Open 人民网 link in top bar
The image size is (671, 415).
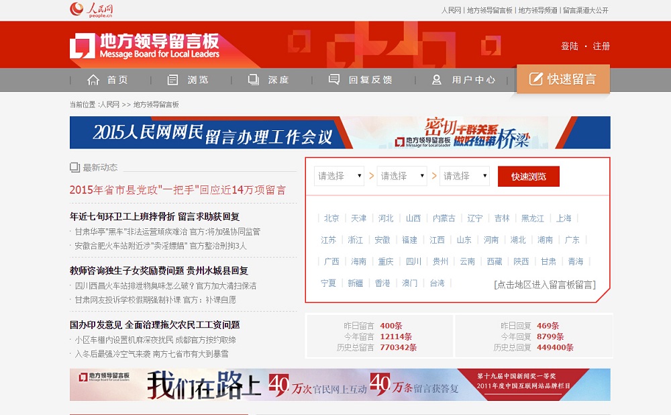(x=451, y=10)
